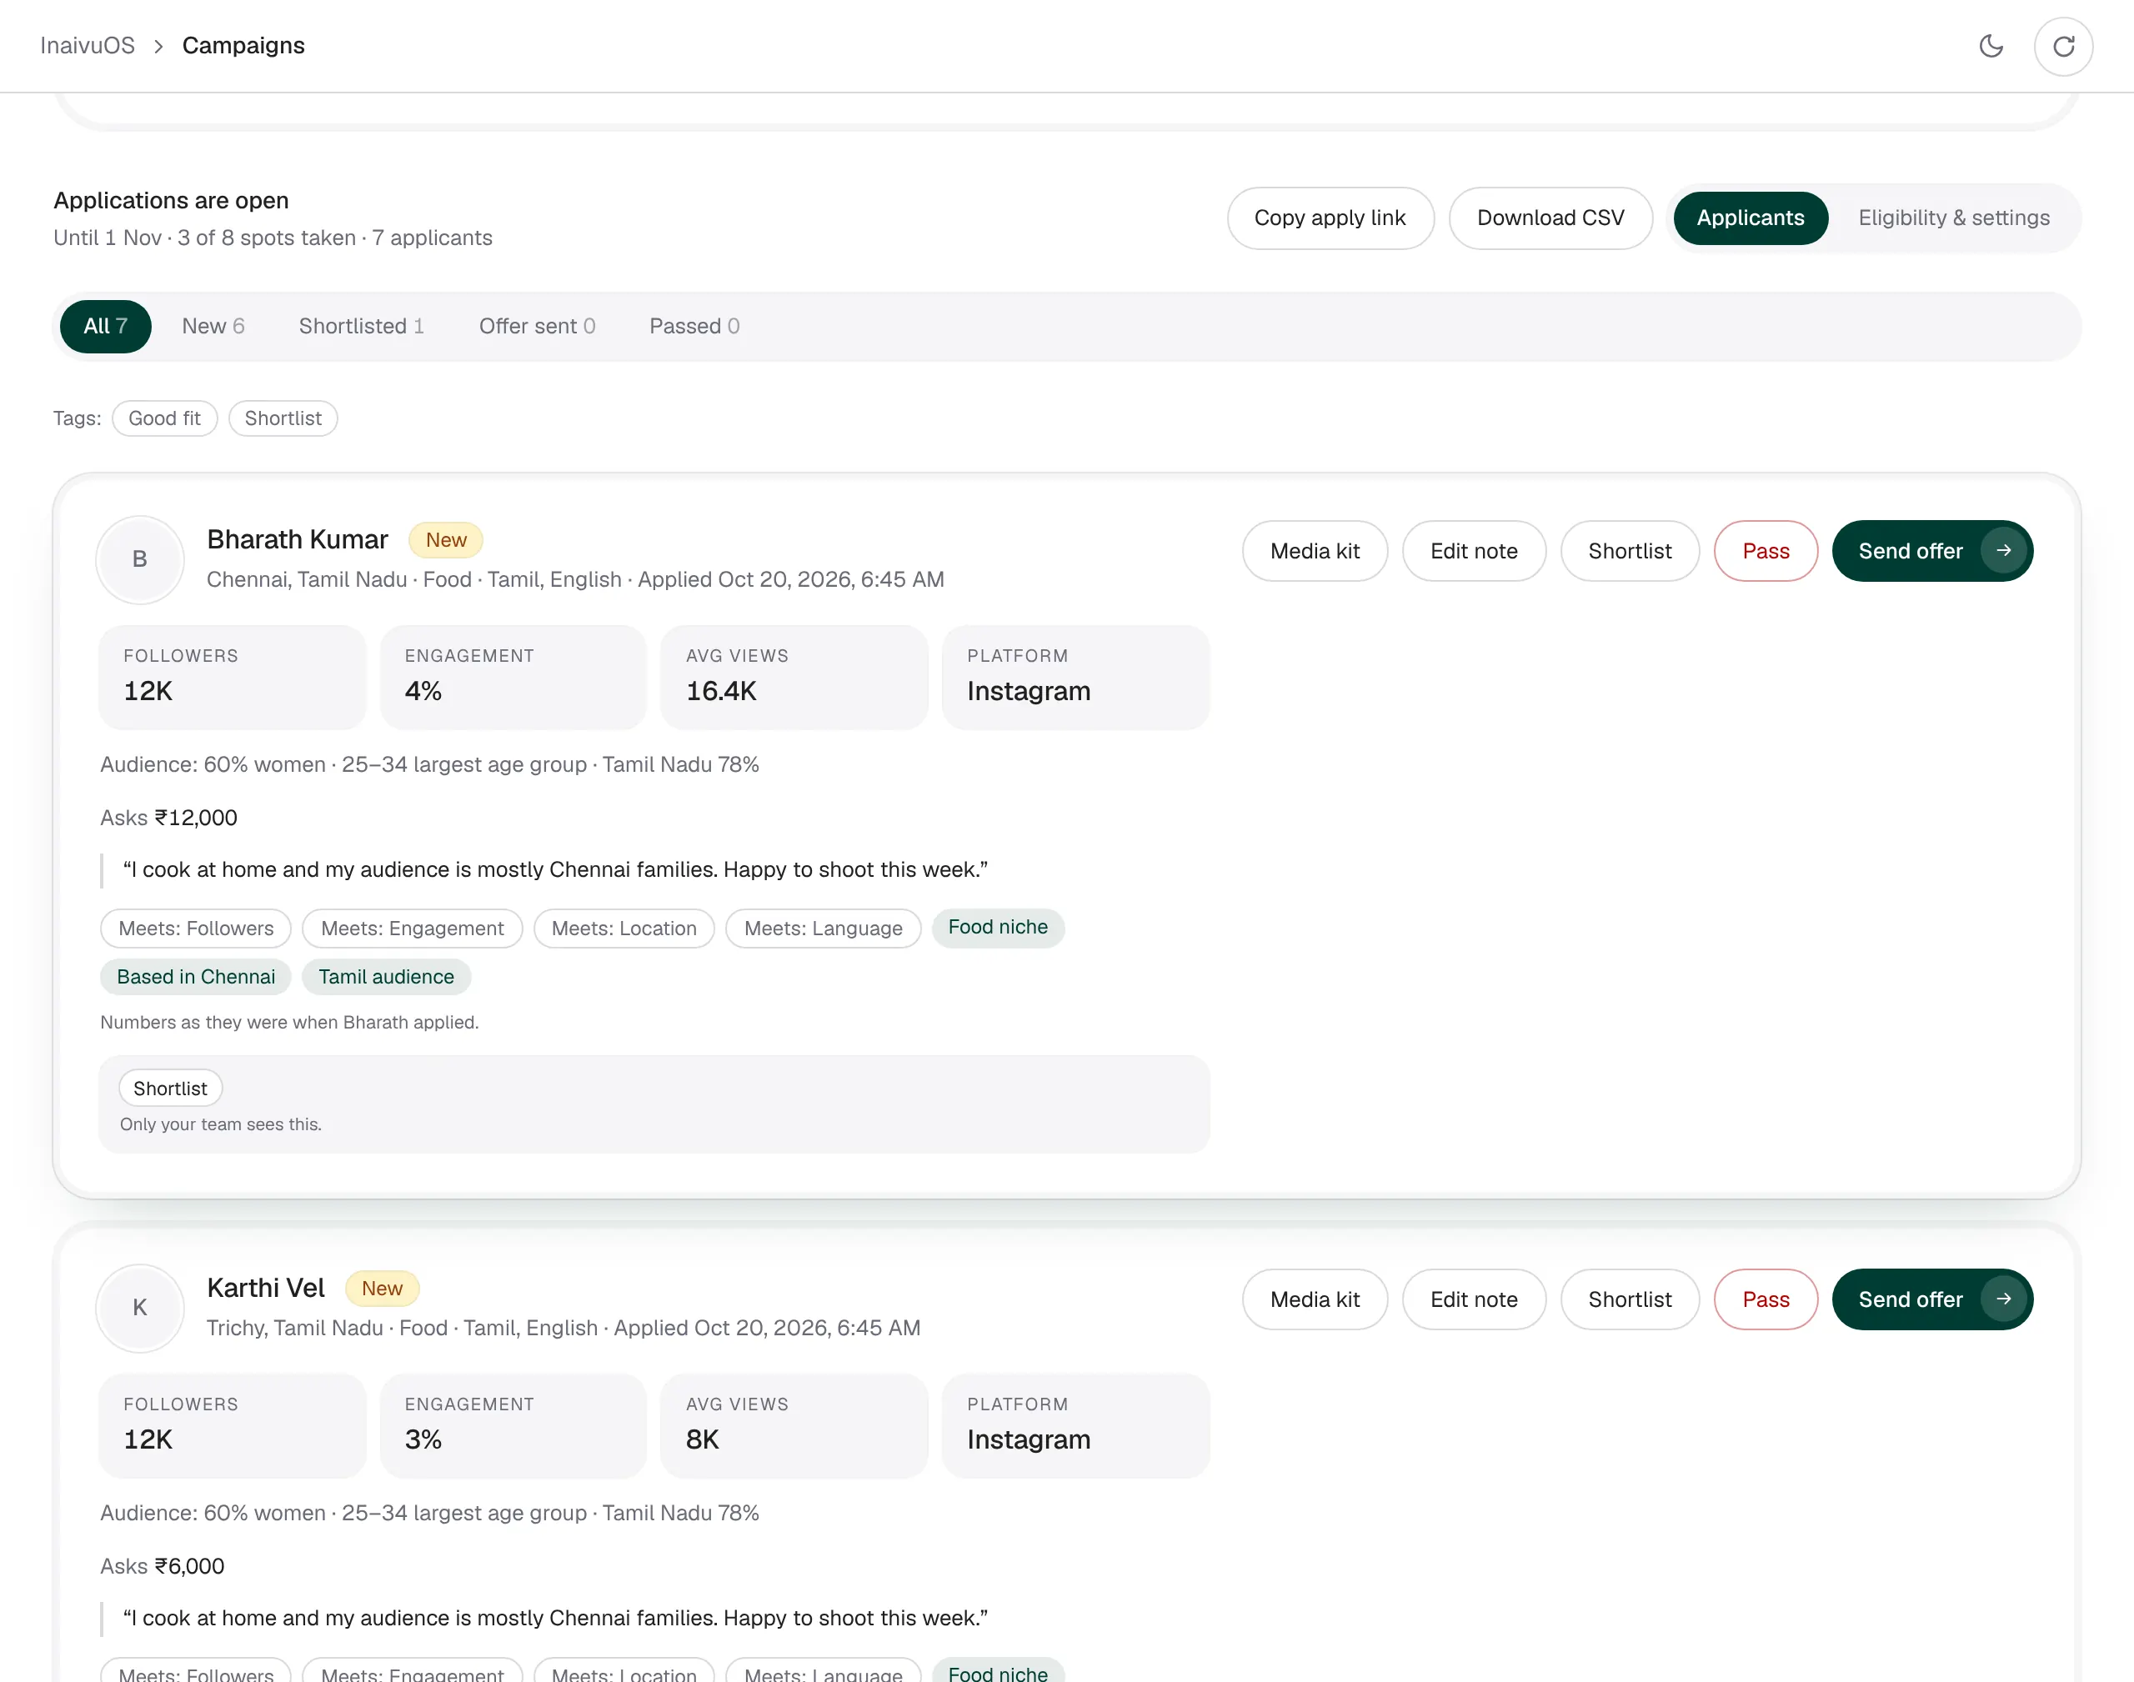Click Bharath's Meets: Language chip
The image size is (2134, 1682).
[x=824, y=929]
